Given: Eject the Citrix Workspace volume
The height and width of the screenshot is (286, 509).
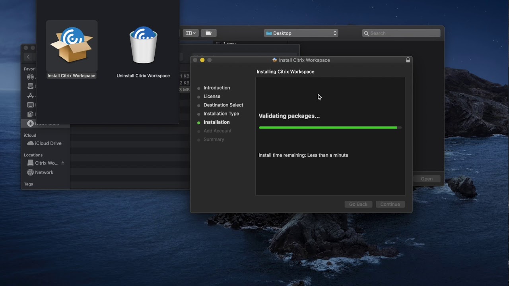Looking at the screenshot, I should coord(62,163).
